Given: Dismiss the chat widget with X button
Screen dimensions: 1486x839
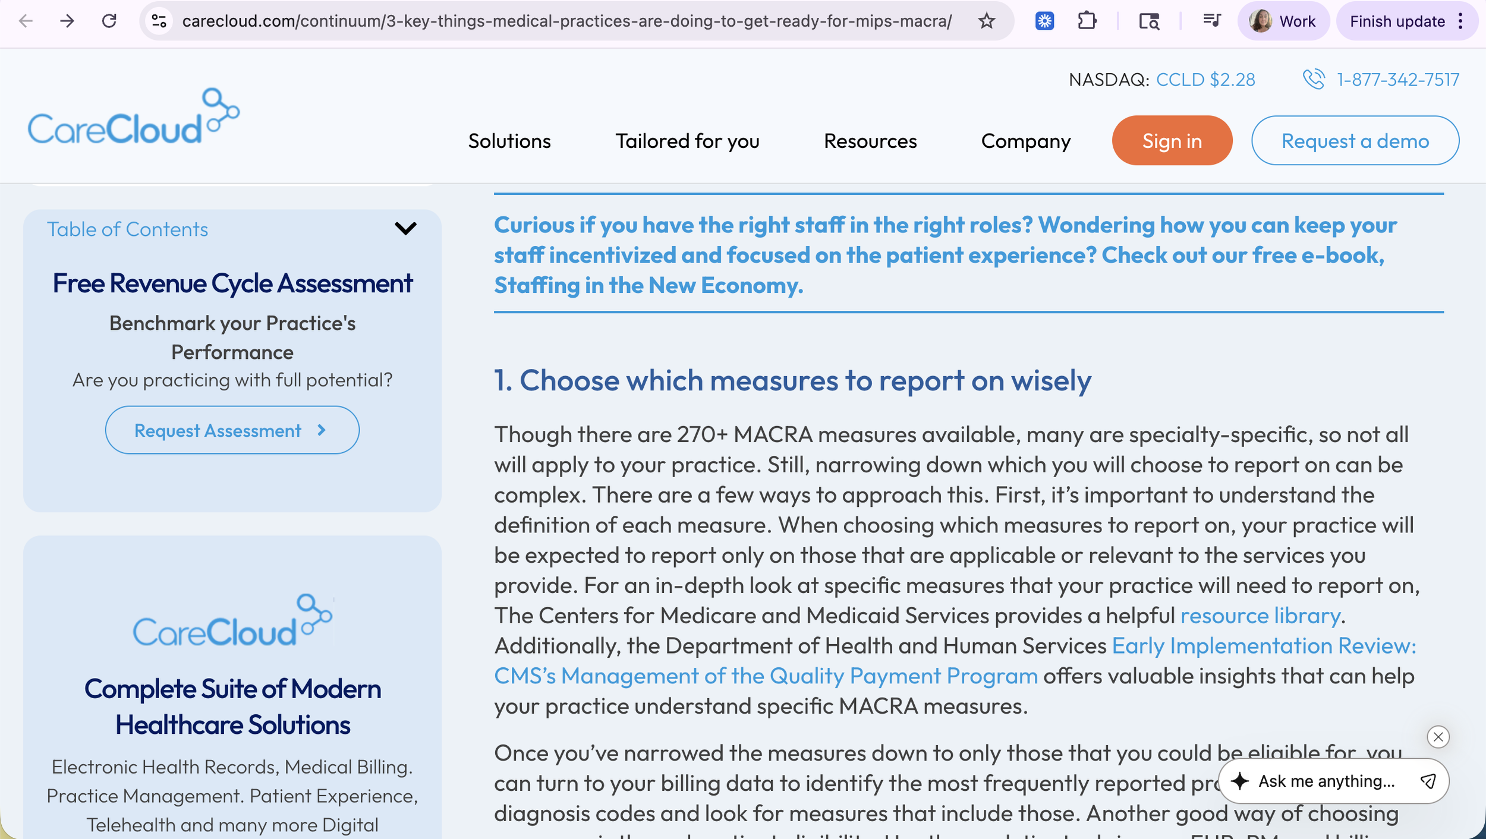Looking at the screenshot, I should [x=1437, y=737].
